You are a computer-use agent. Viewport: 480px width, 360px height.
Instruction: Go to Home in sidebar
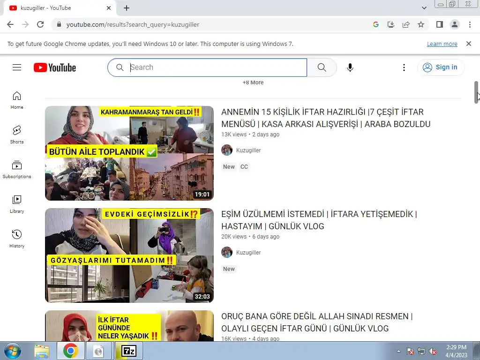coord(17,100)
